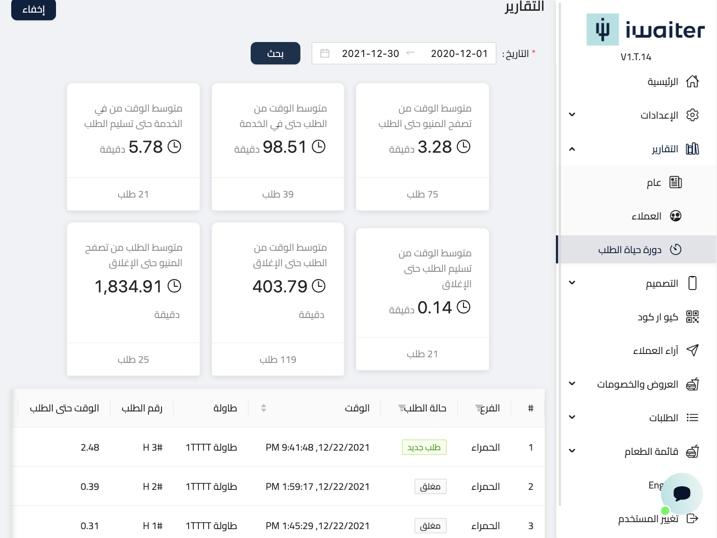Viewport: 717px width, 538px height.
Task: Click the customer feedback paper plane icon
Action: pos(692,350)
